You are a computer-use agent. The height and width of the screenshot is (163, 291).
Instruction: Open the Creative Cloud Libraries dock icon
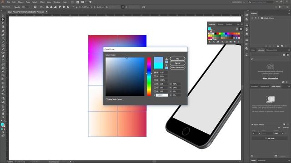tap(247, 15)
